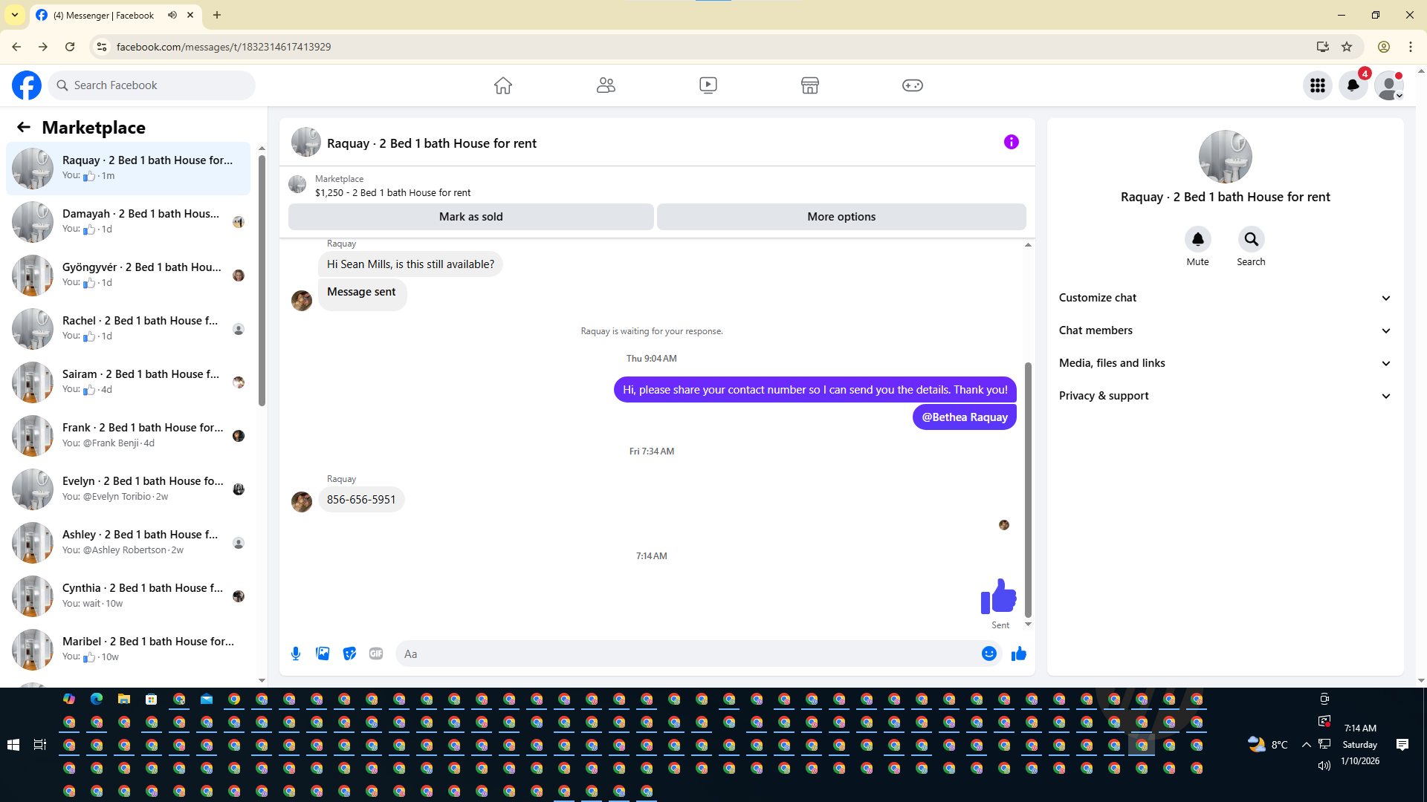Open the notifications bell with badge
Image resolution: width=1427 pixels, height=802 pixels.
pos(1353,85)
